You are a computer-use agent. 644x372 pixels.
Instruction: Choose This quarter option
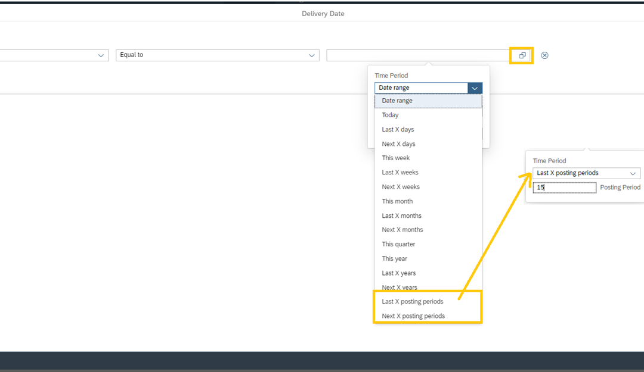398,244
